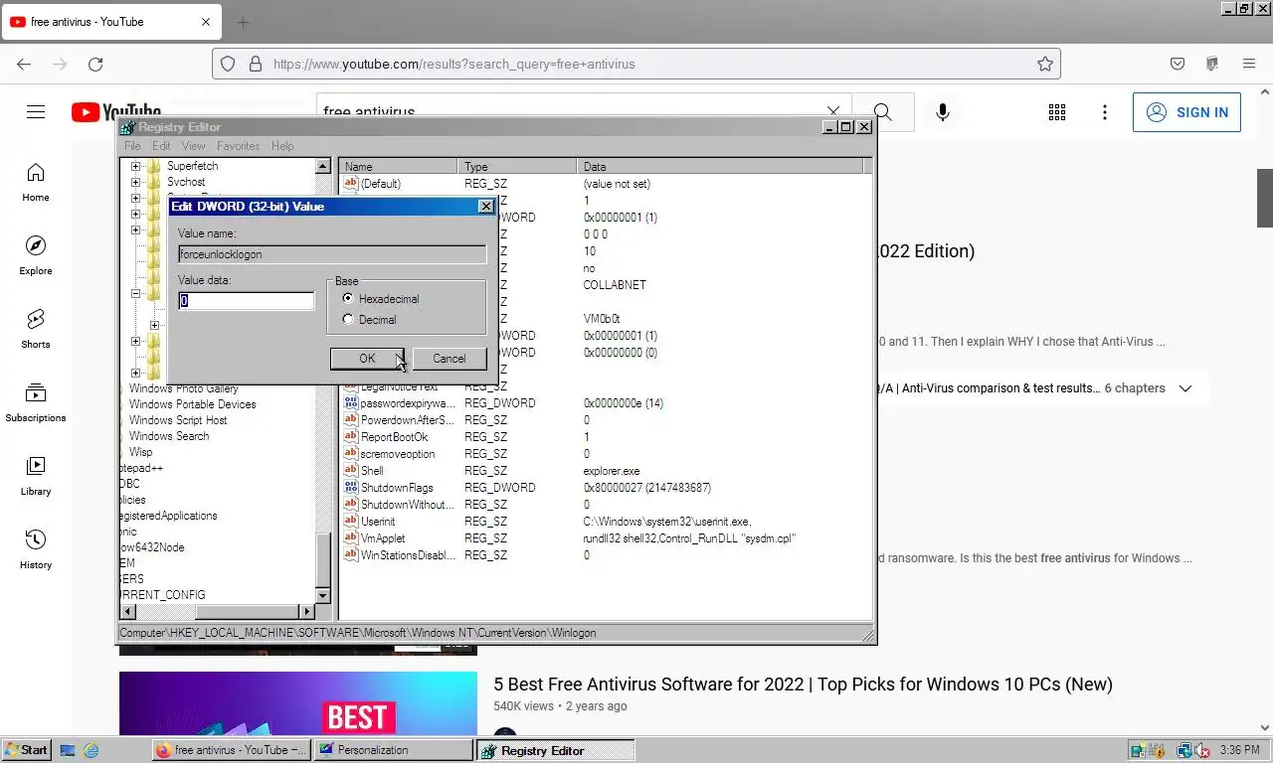
Task: Expand the 6 chapters chevron
Action: point(1185,388)
